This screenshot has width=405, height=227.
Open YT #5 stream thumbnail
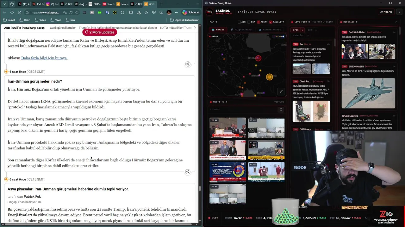[x=227, y=172]
